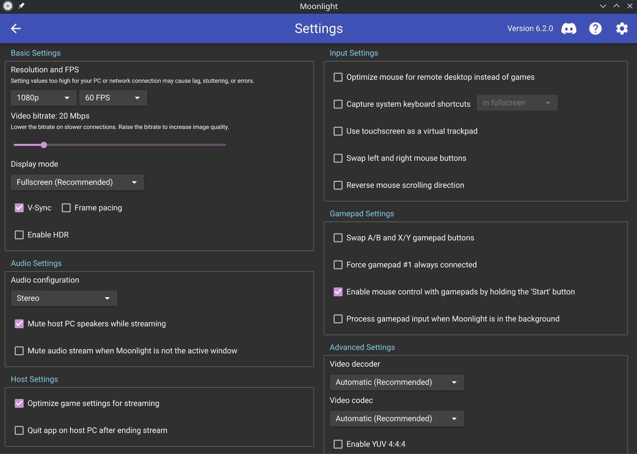Image resolution: width=637 pixels, height=454 pixels.
Task: Enable Optimize mouse for remote desktop
Action: coord(338,77)
